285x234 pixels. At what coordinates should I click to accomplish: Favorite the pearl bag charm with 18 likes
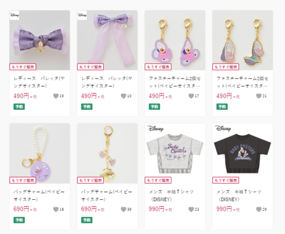click(56, 210)
